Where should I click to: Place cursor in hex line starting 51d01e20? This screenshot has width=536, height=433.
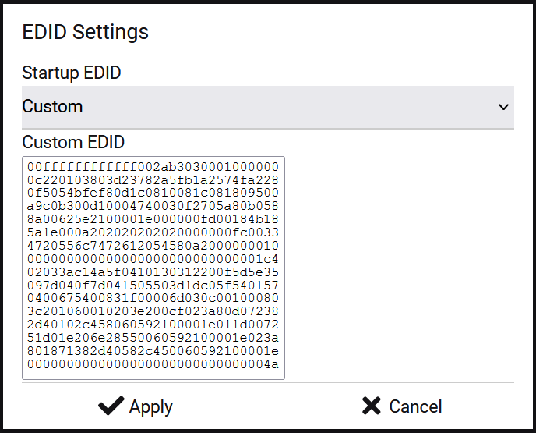click(153, 338)
